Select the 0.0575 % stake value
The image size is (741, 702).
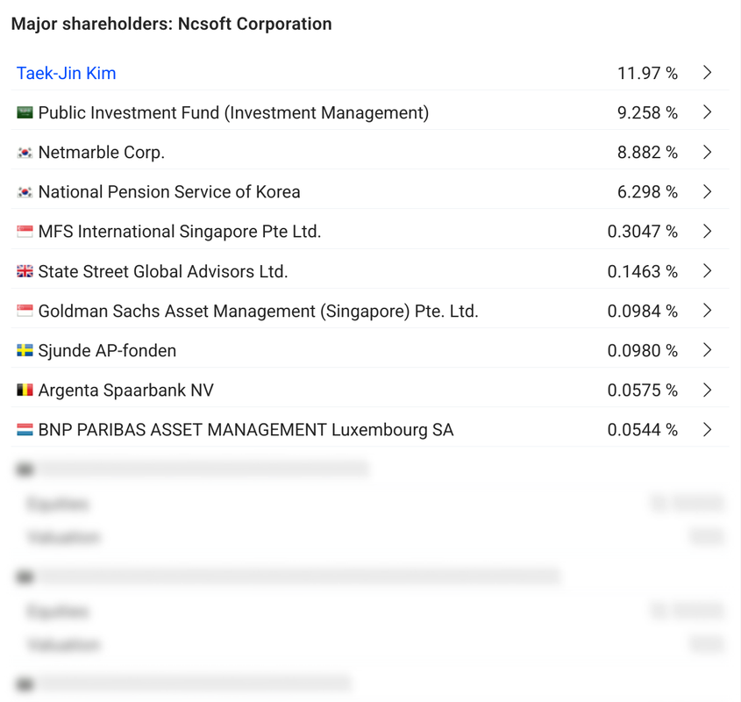point(643,390)
